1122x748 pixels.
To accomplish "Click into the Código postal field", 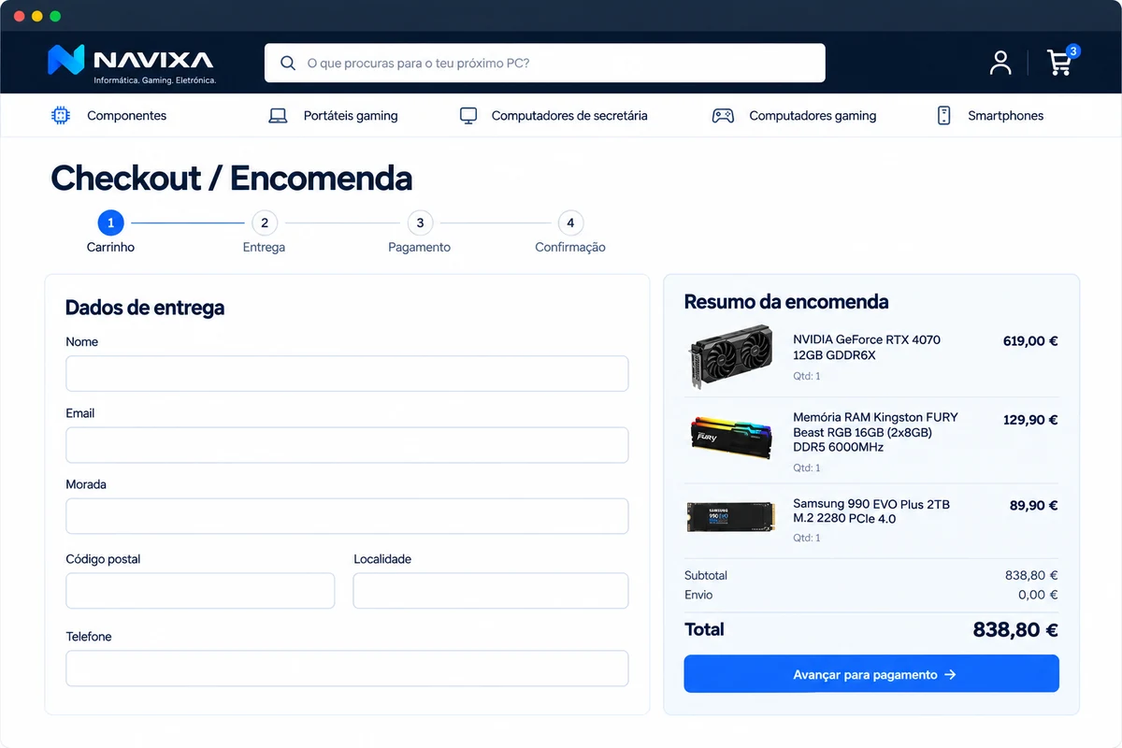I will coord(200,591).
